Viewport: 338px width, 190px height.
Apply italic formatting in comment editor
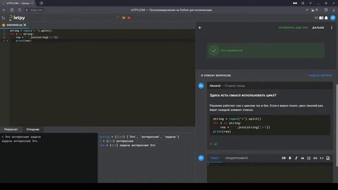coord(296,158)
